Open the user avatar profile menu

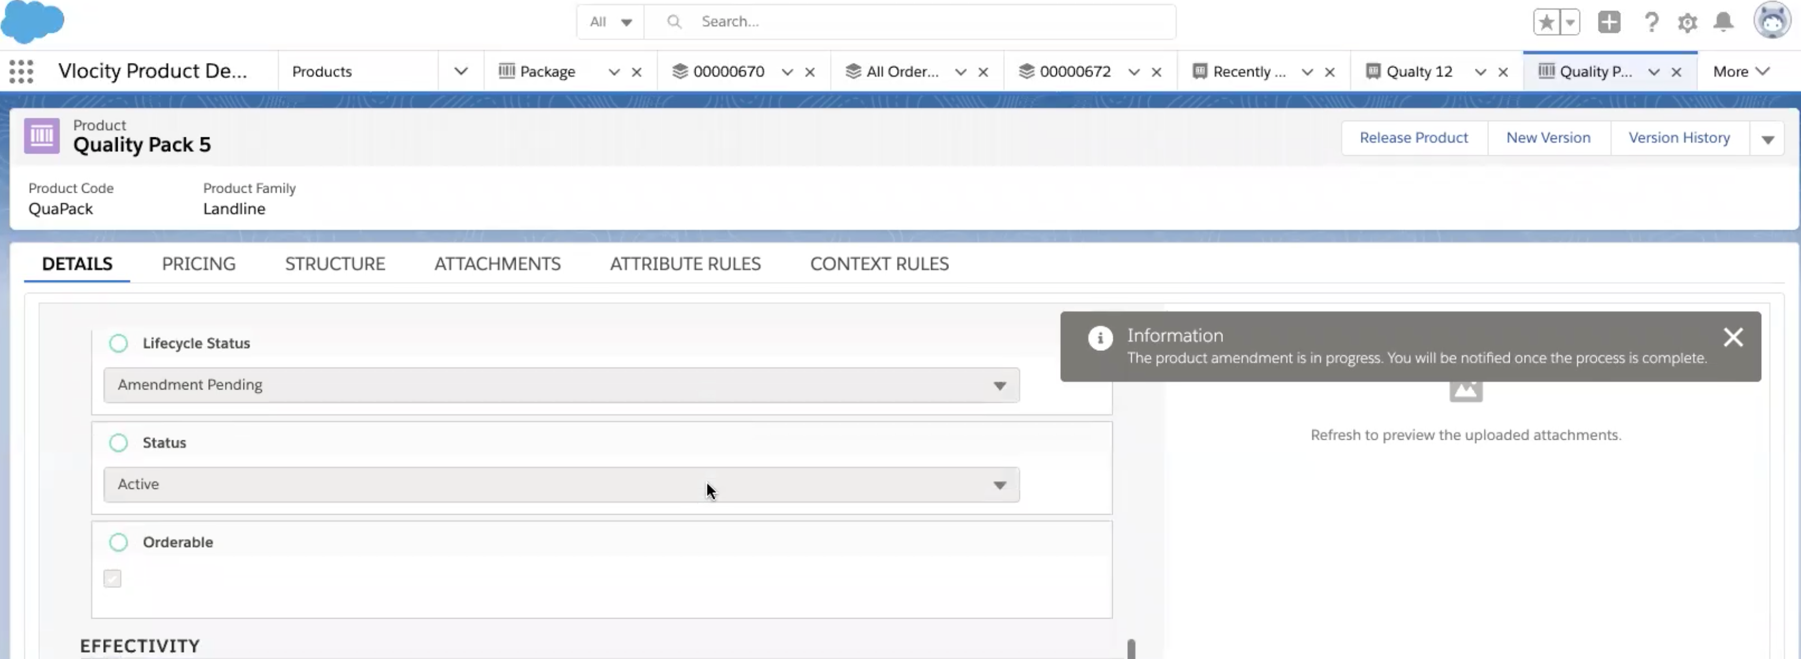click(x=1772, y=20)
